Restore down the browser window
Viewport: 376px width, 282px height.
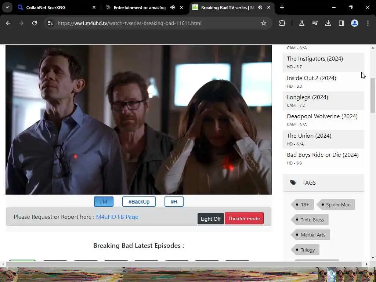[351, 7]
